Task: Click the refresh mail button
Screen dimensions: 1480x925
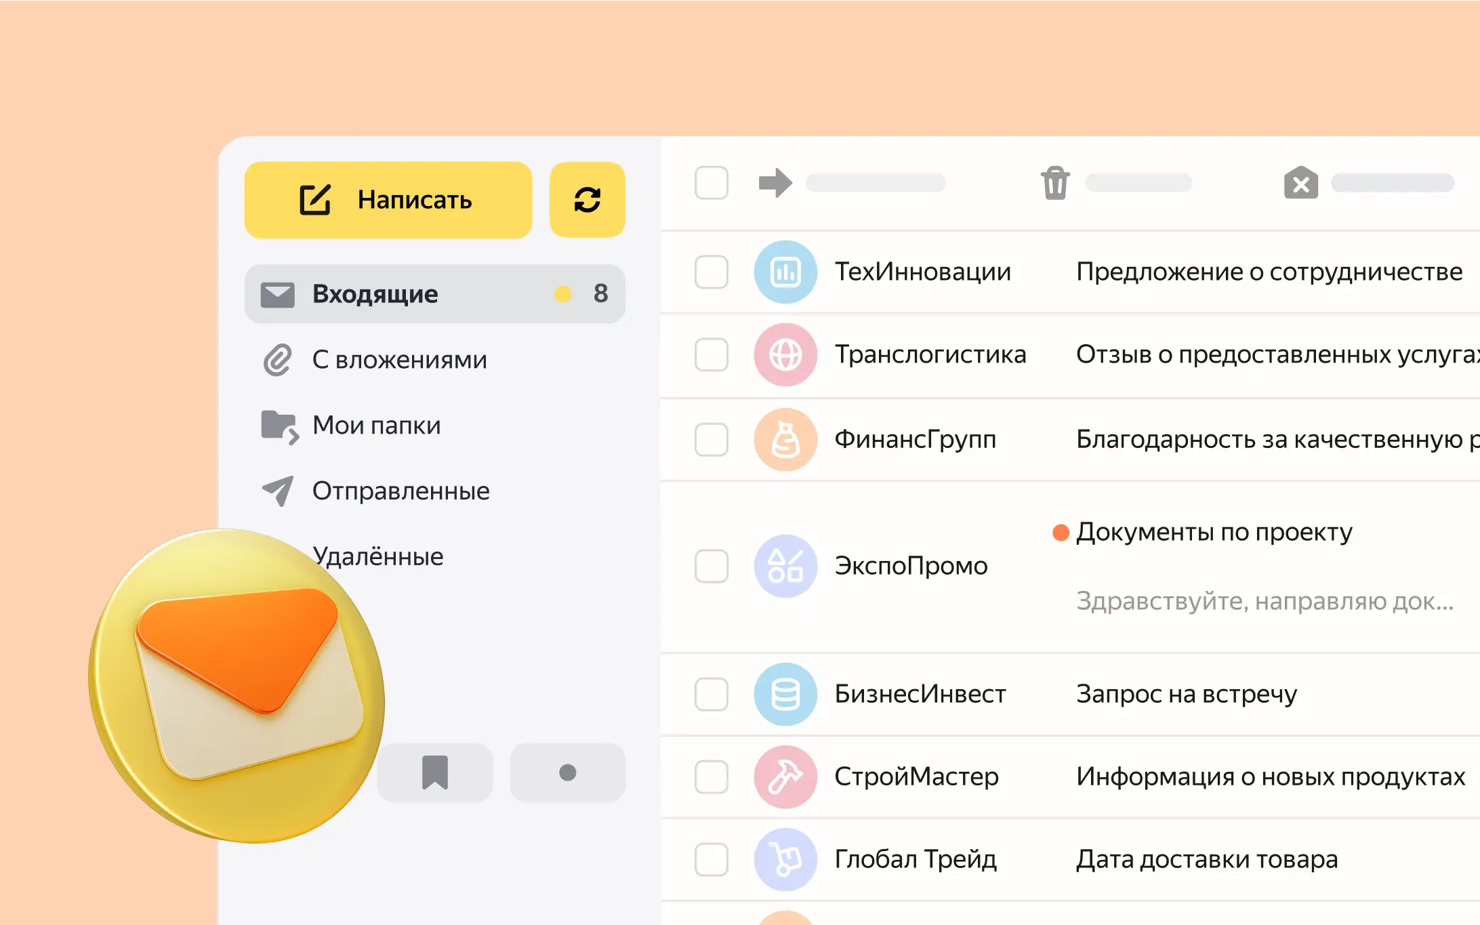Action: [x=587, y=200]
